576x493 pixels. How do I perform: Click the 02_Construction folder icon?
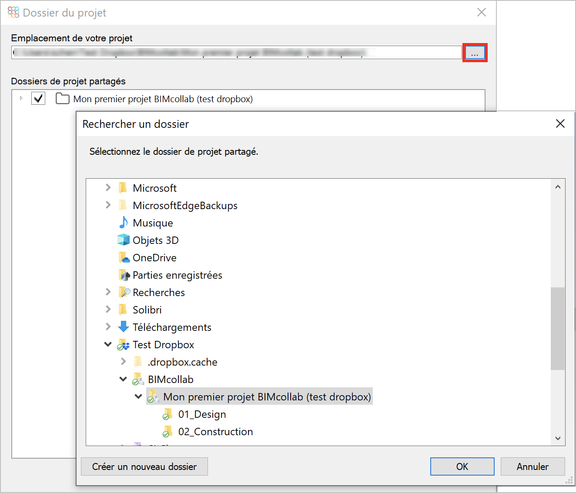[x=168, y=432]
